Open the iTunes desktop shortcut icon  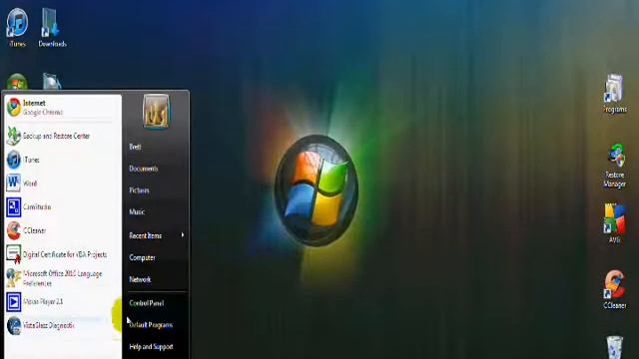17,22
